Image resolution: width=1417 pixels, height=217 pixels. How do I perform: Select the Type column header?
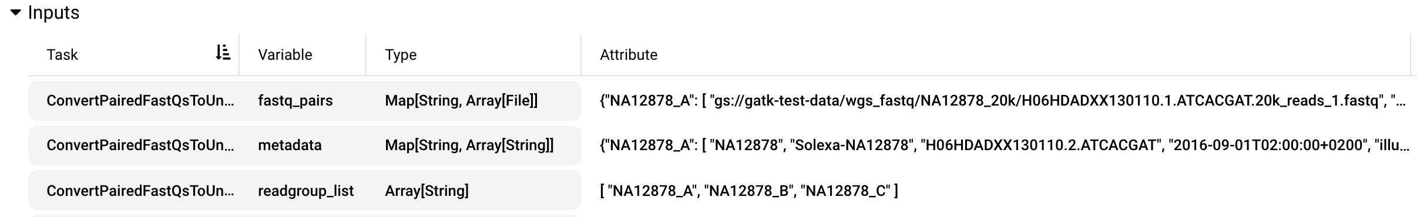coord(401,55)
